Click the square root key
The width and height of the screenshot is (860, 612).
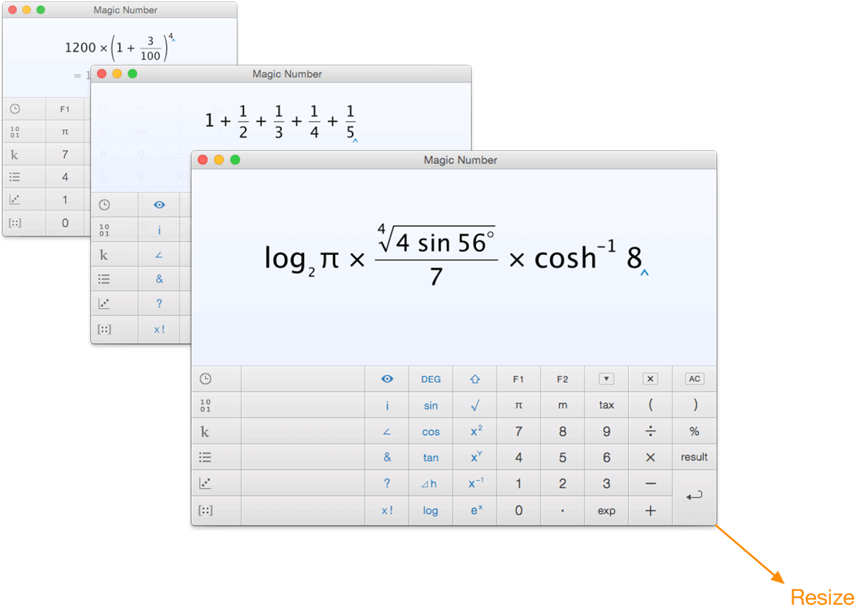click(475, 405)
